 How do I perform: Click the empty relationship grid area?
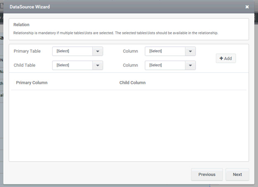point(129,124)
